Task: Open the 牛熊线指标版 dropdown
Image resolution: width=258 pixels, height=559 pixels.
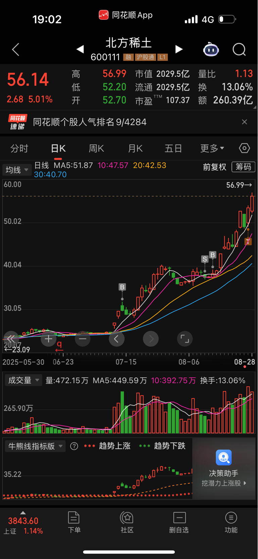Action: click(35, 446)
